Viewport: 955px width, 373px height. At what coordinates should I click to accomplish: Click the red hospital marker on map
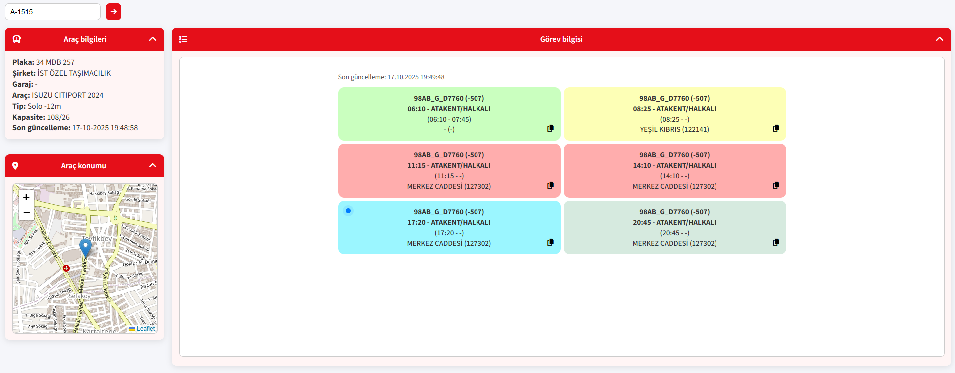coord(66,268)
